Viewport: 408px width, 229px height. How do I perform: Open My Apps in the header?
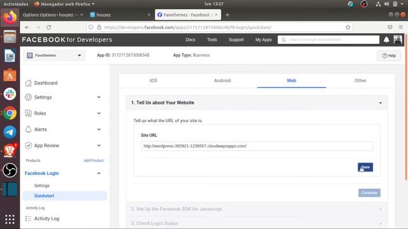263,39
